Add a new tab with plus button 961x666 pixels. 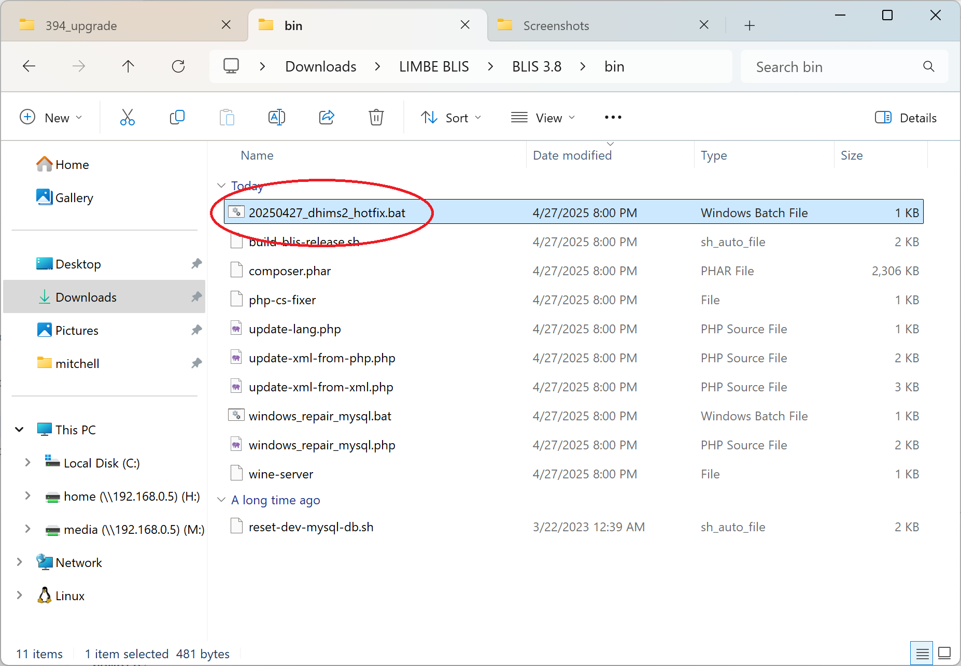[x=750, y=25]
